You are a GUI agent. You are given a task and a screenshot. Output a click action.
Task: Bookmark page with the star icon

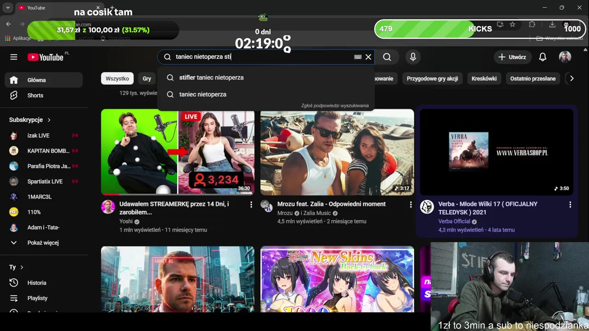coord(513,24)
